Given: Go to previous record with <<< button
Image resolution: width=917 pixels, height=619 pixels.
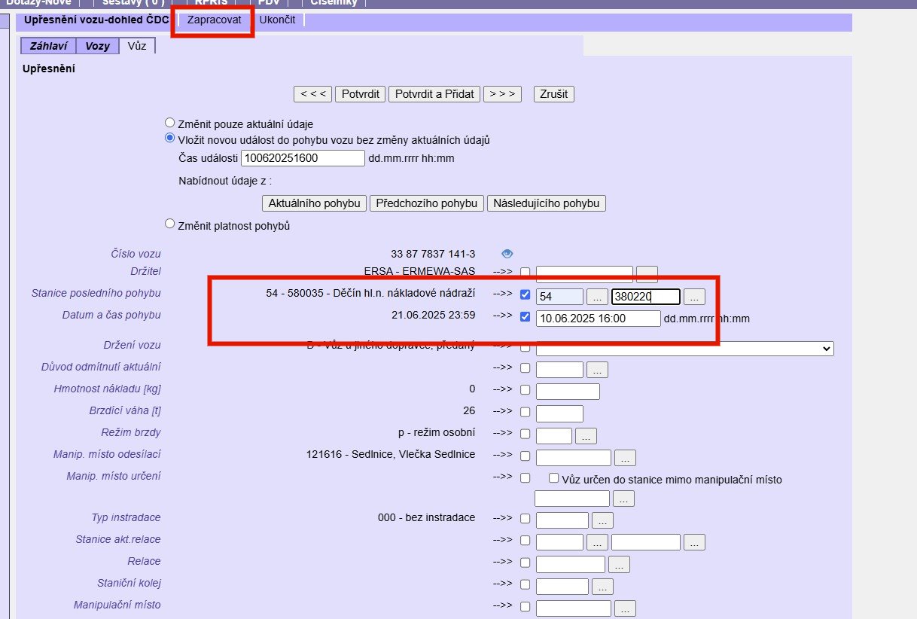Looking at the screenshot, I should (312, 94).
